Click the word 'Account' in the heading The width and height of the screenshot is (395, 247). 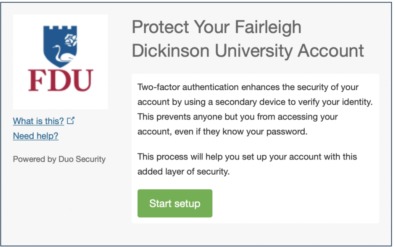coord(331,50)
